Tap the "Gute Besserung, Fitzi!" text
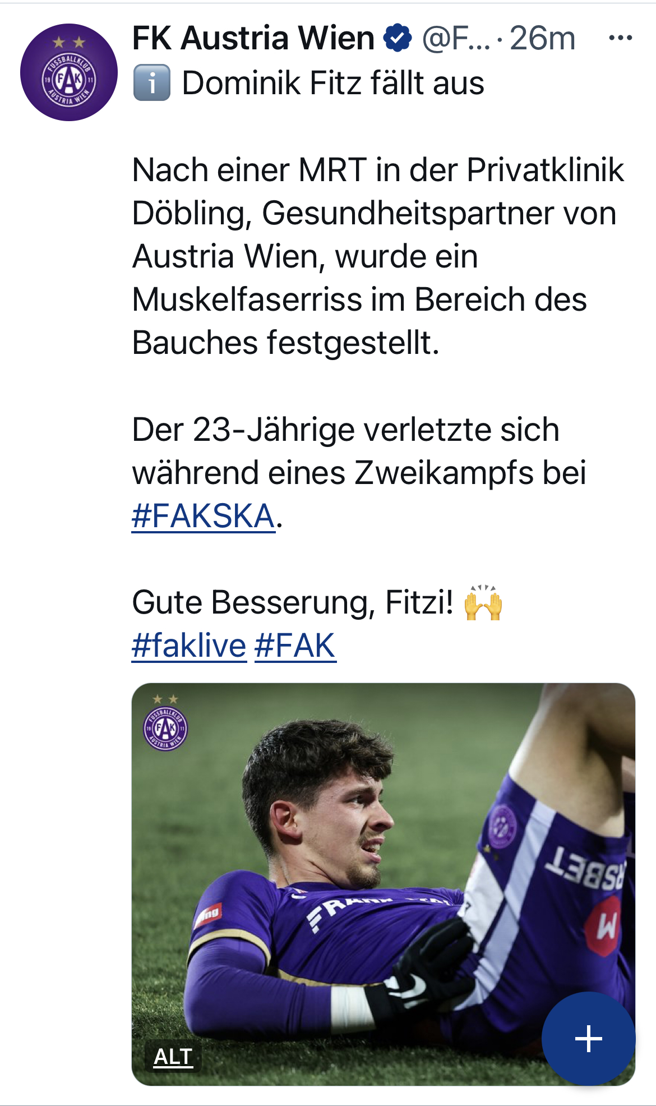 292,603
